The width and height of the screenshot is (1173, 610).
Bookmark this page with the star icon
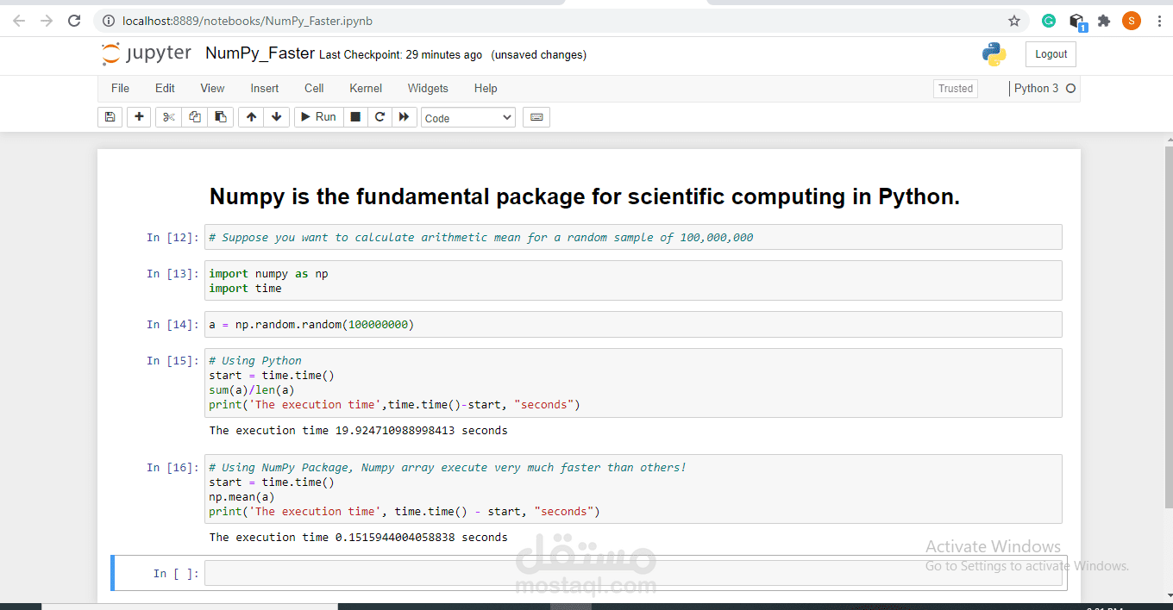[1014, 21]
